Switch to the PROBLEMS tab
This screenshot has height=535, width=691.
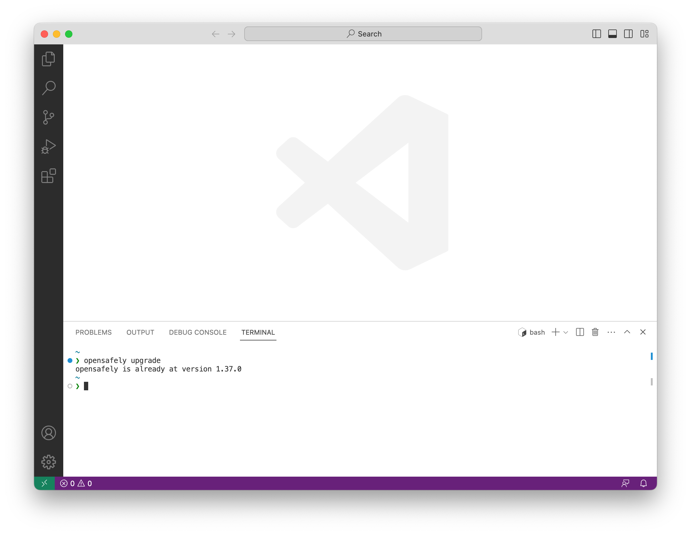click(93, 332)
